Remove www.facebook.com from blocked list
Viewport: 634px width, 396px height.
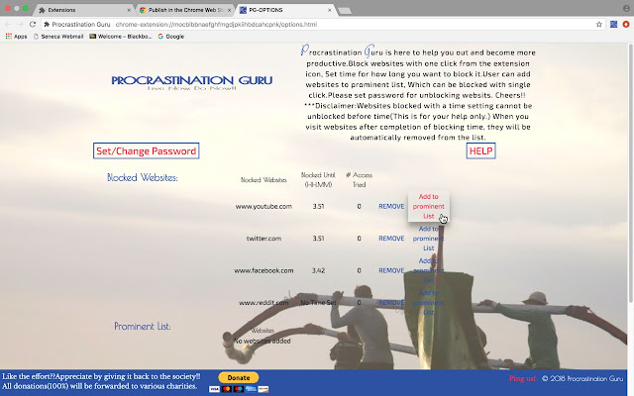pyautogui.click(x=391, y=270)
